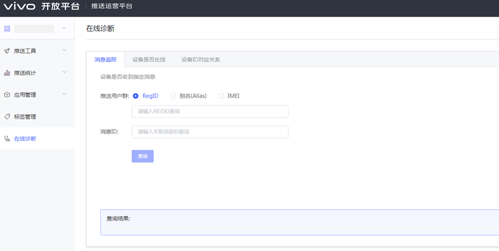This screenshot has height=251, width=499.
Task: Click the 设备是否收到指定消息 description text
Action: click(x=128, y=77)
